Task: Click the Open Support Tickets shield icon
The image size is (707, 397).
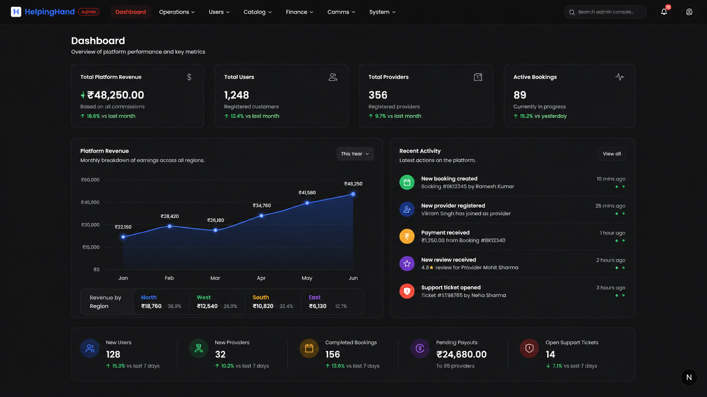Action: (x=529, y=348)
